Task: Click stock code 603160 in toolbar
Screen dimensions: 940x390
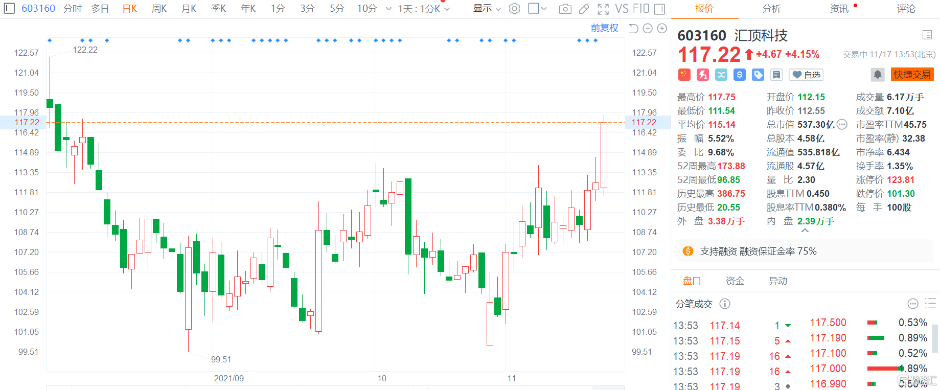Action: (x=38, y=9)
